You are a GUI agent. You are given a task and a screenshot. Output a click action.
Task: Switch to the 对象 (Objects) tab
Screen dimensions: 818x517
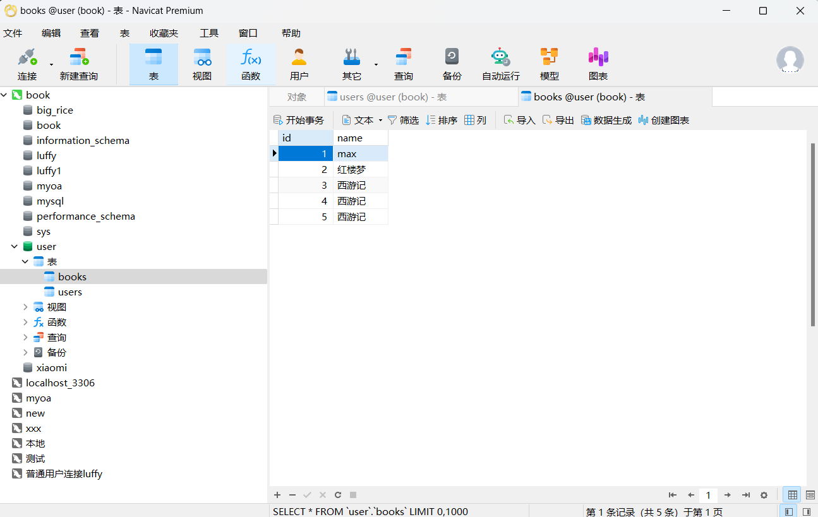point(297,97)
